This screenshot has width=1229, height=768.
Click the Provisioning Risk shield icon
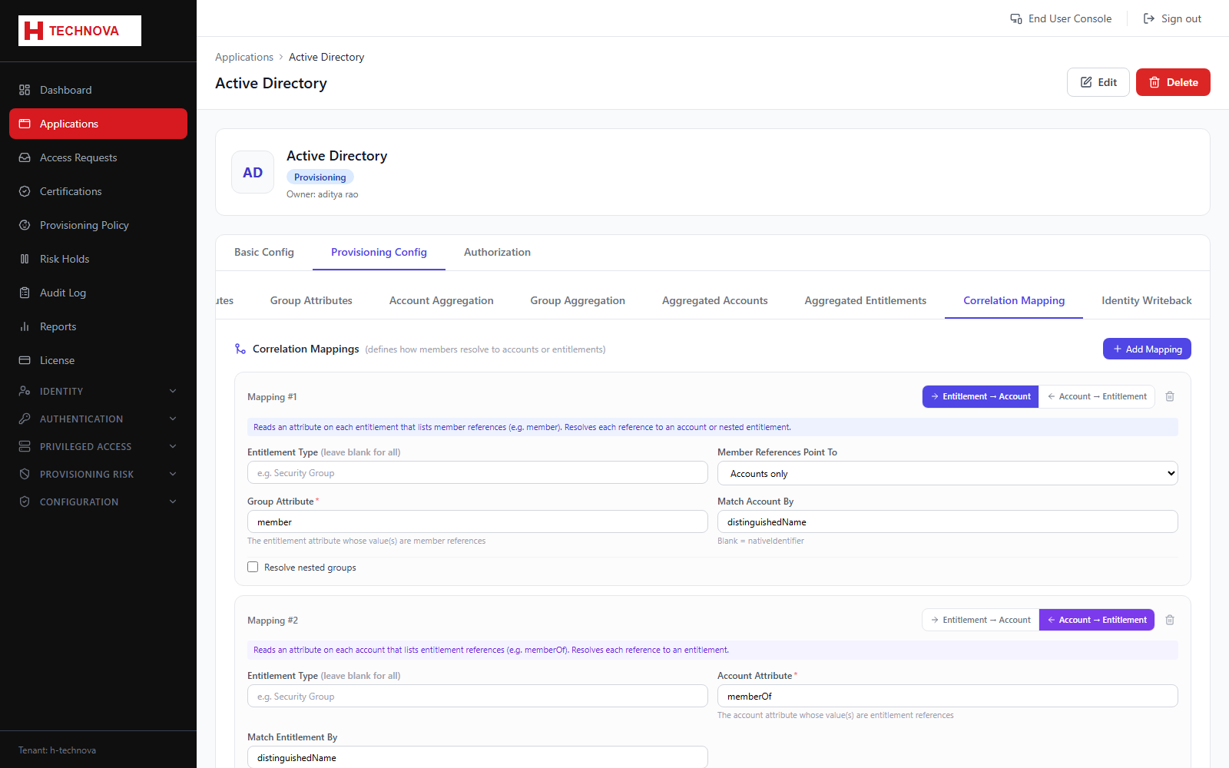[x=25, y=474]
